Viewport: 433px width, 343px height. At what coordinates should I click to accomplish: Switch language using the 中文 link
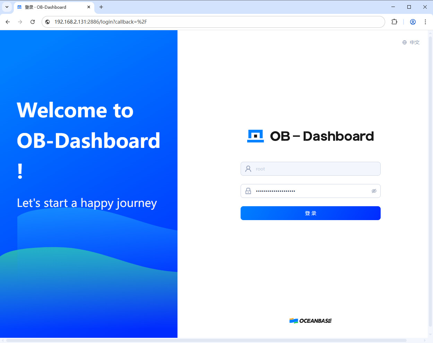415,42
